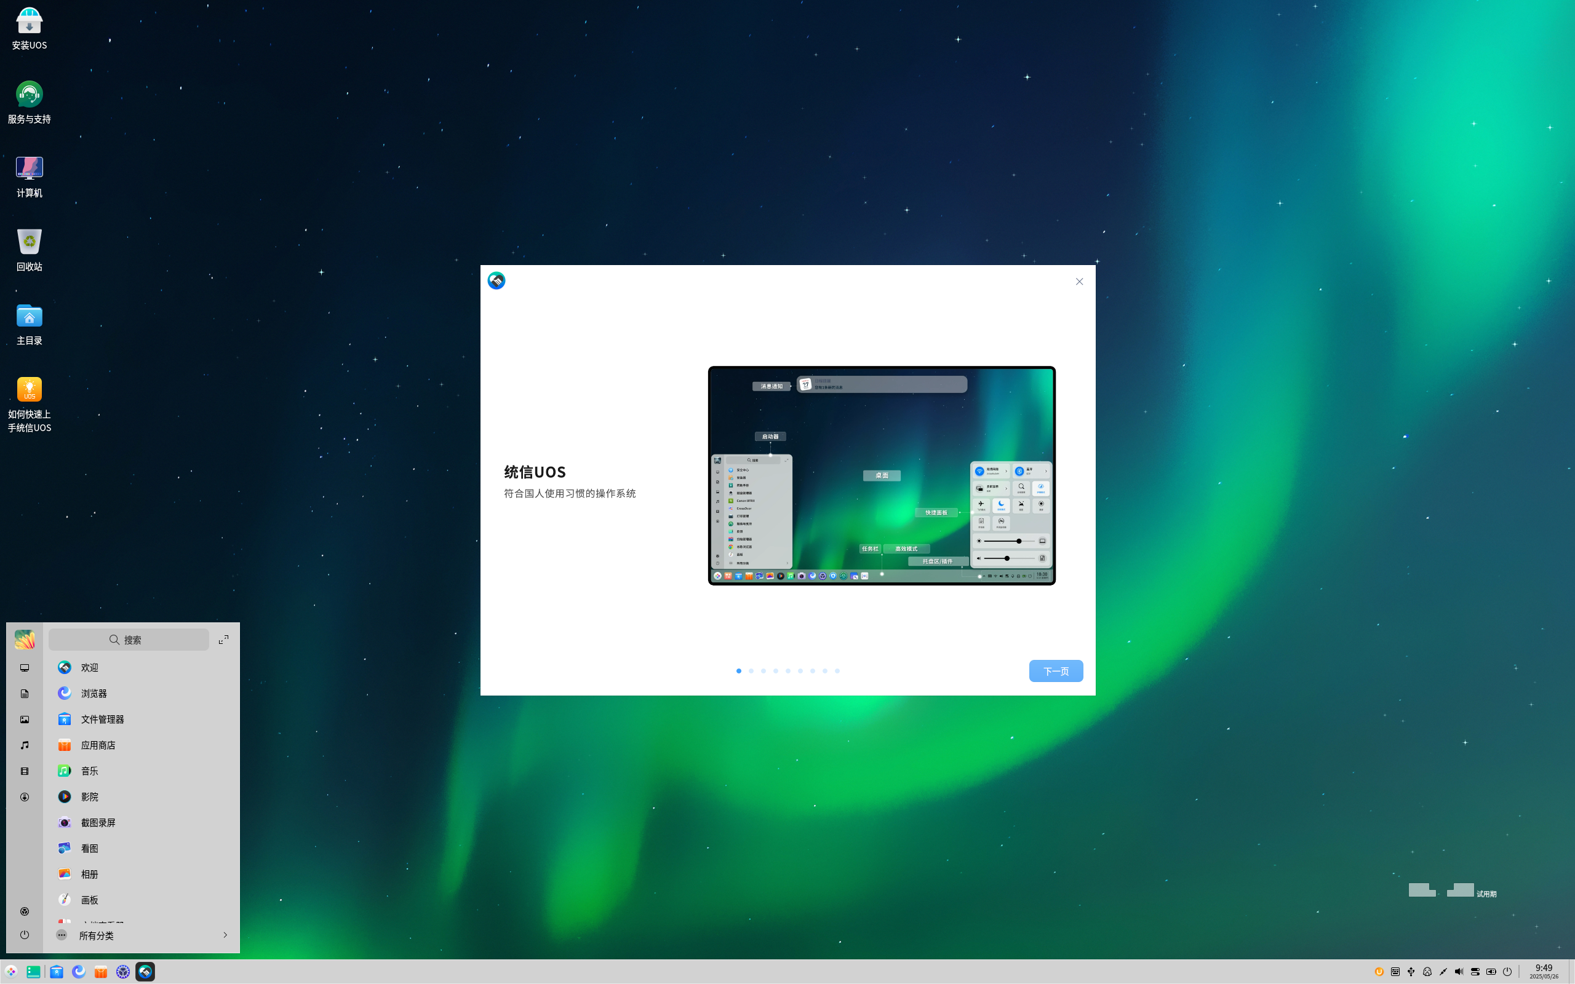The height and width of the screenshot is (984, 1575).
Task: Open 影院 app in launcher list
Action: [142, 796]
